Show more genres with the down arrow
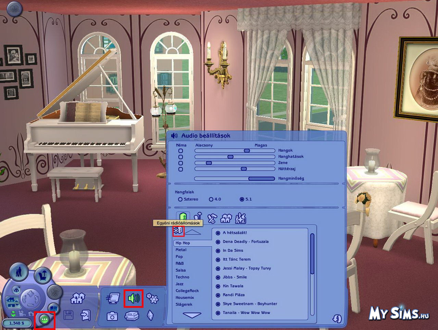Viewport: 438px width, 330px height. 192,315
